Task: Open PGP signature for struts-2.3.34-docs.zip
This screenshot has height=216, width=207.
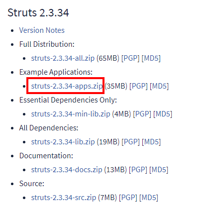Action: click(138, 170)
